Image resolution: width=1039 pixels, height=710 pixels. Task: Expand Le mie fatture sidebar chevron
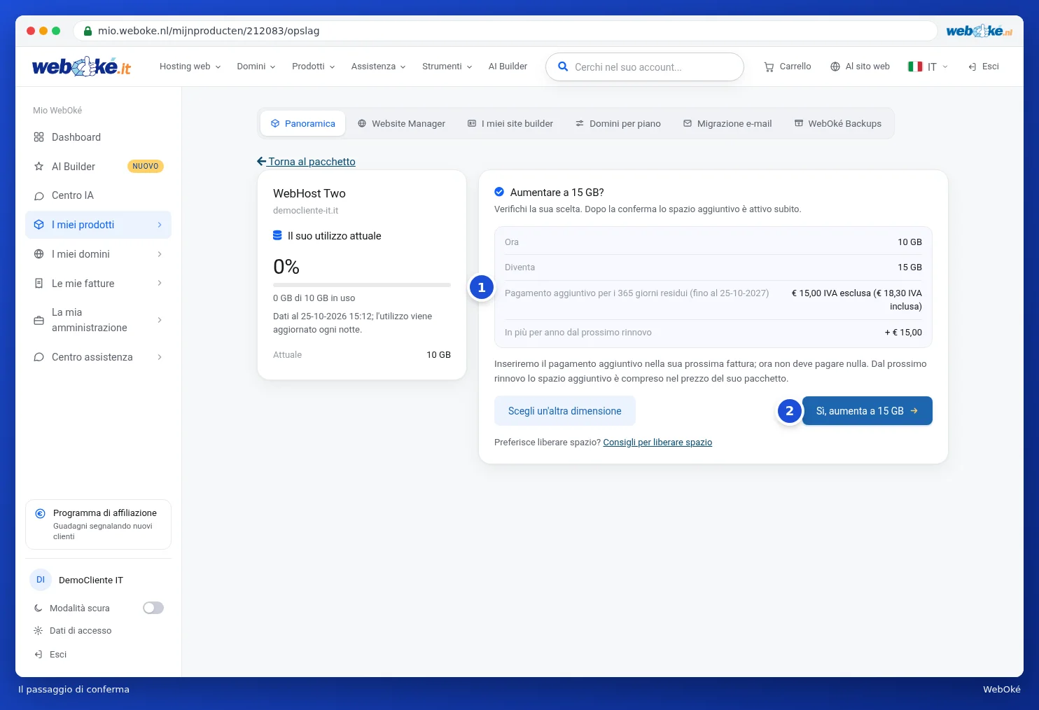tap(160, 284)
